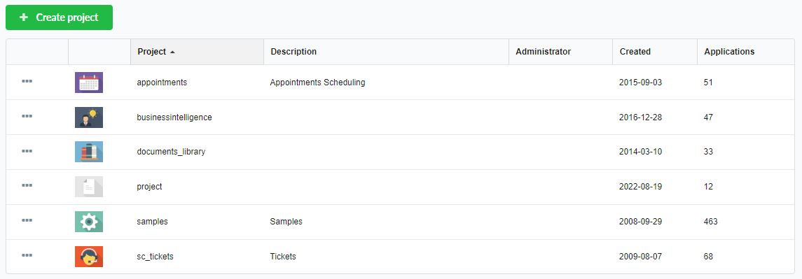Click the plus icon on Create project
This screenshot has height=279, width=802.
(24, 17)
